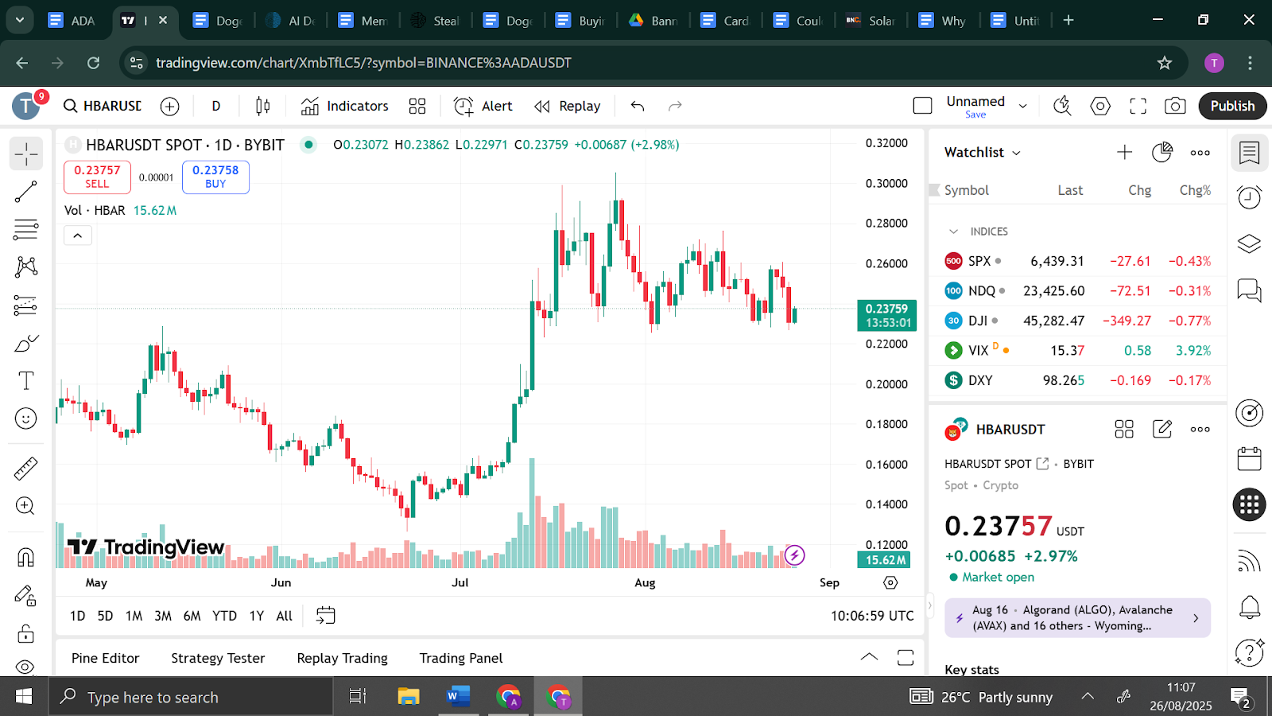
Task: Click the HBARUSDT symbol search box
Action: point(102,106)
